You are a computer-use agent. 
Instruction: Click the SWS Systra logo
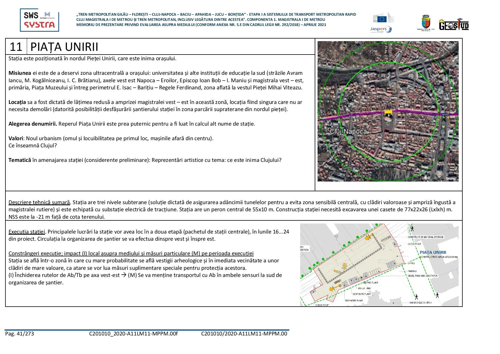[39, 20]
